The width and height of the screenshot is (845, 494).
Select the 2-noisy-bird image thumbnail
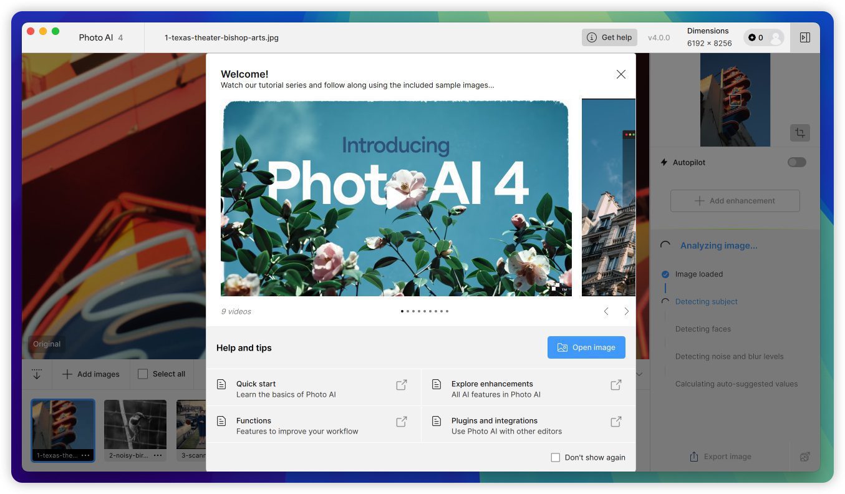pos(135,424)
